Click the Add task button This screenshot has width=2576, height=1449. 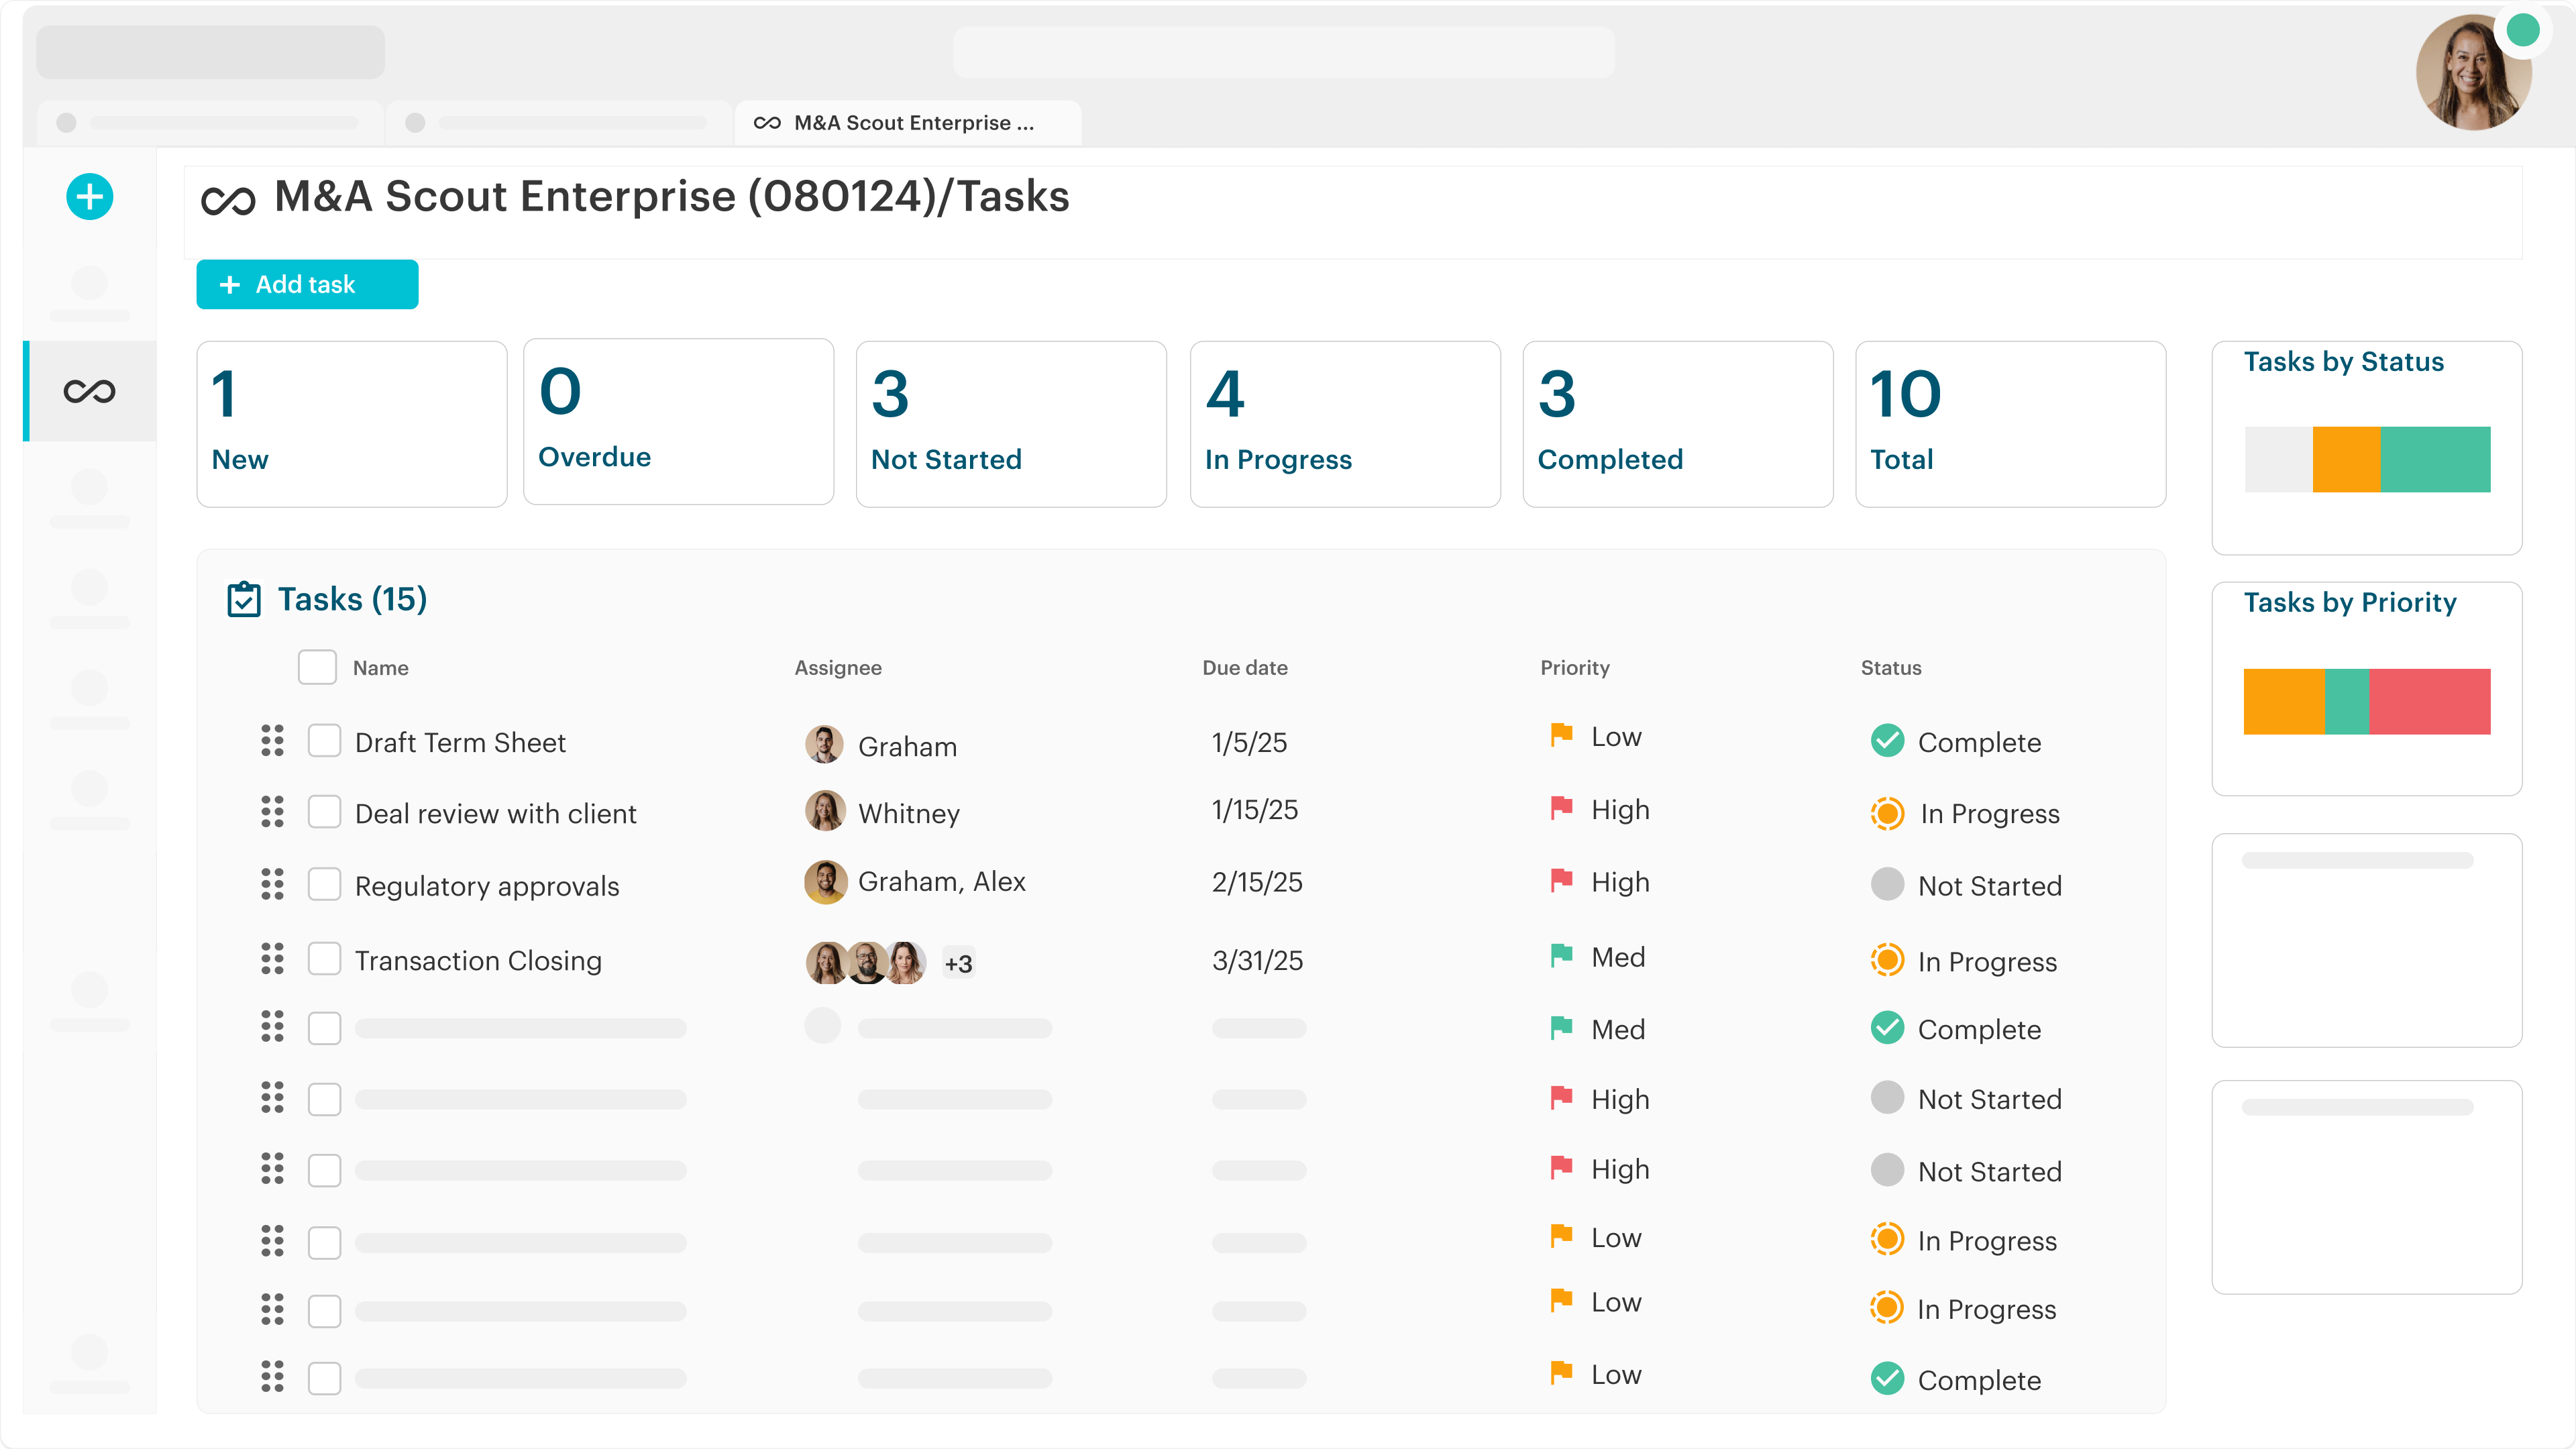[307, 285]
